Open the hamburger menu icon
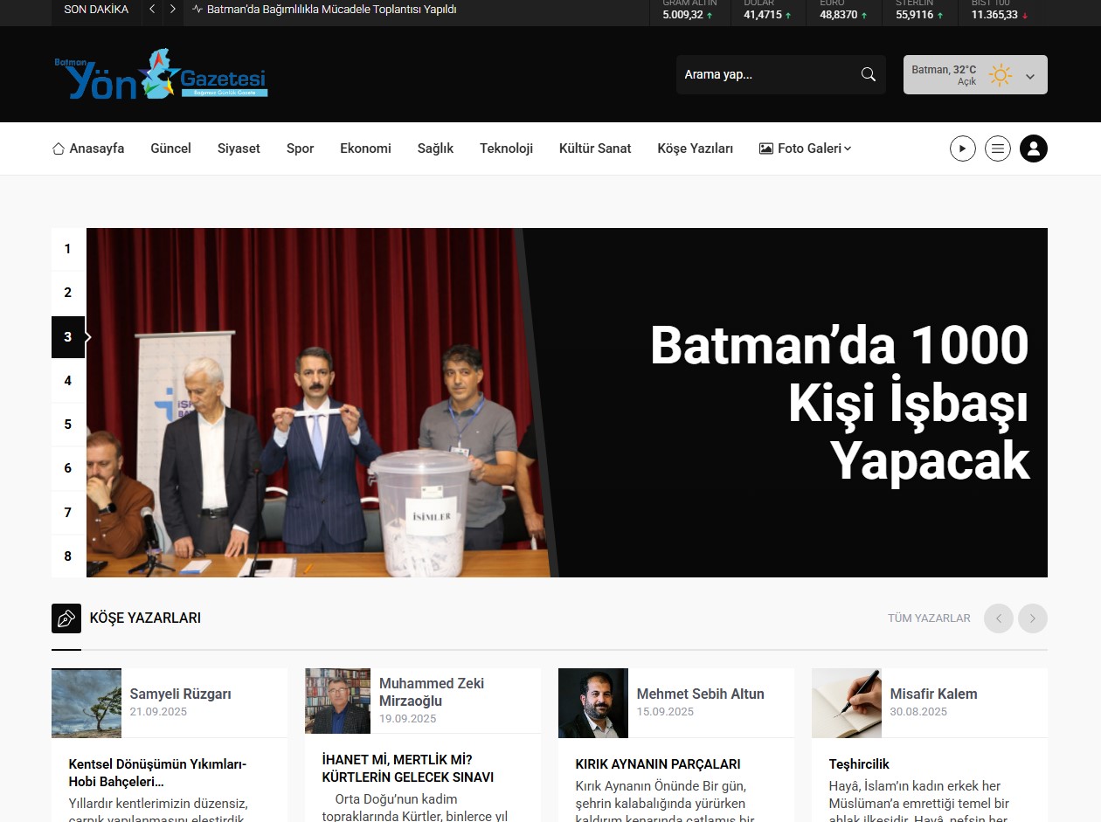 pyautogui.click(x=998, y=149)
